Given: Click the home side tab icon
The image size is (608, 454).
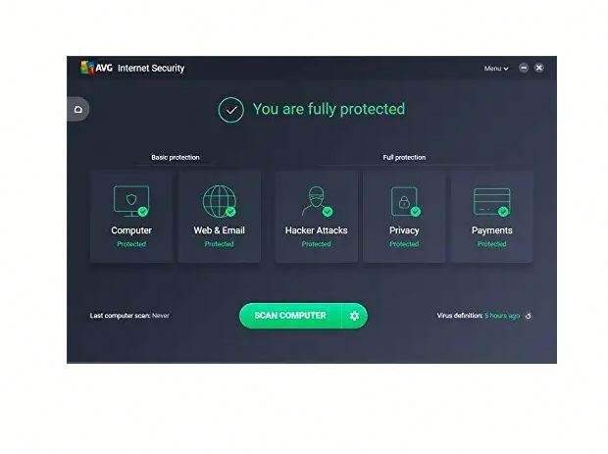Looking at the screenshot, I should (77, 109).
